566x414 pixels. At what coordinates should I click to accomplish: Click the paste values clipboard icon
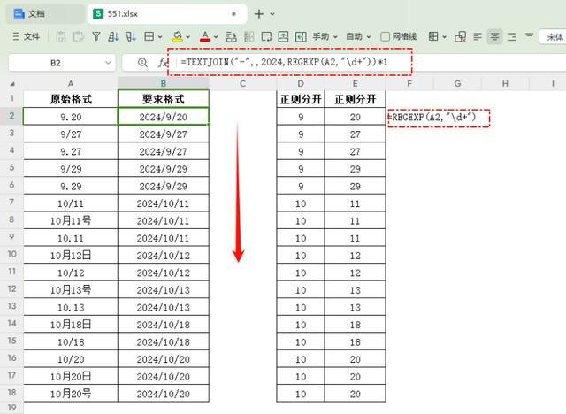pos(61,36)
